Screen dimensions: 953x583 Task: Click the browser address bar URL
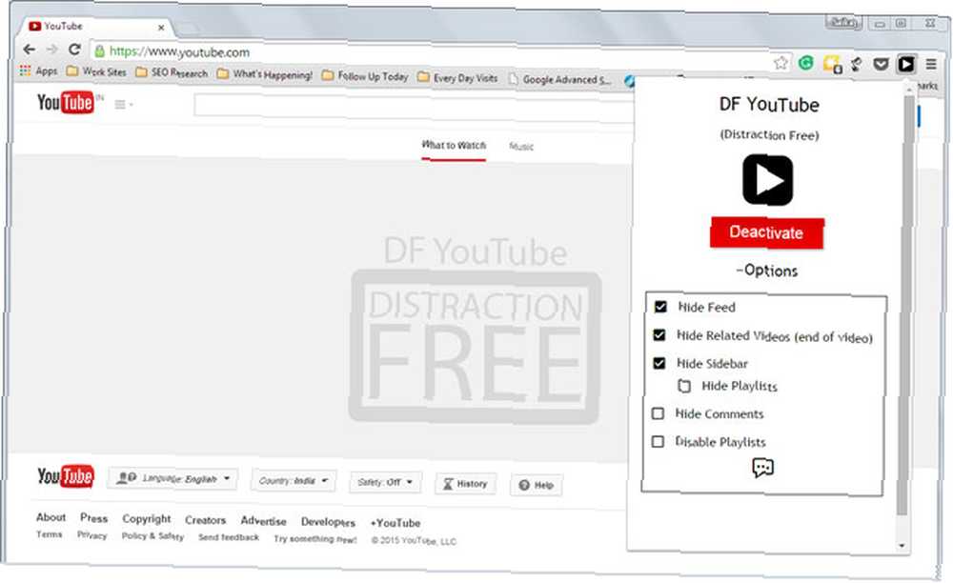point(180,52)
